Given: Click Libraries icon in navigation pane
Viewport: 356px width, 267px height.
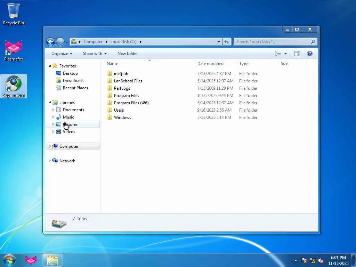Looking at the screenshot, I should (x=55, y=103).
